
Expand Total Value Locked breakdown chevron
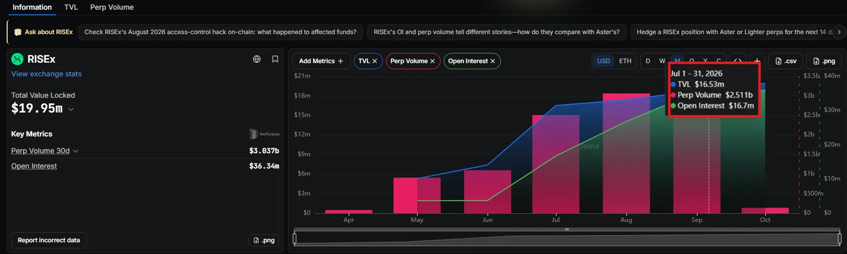coord(71,109)
